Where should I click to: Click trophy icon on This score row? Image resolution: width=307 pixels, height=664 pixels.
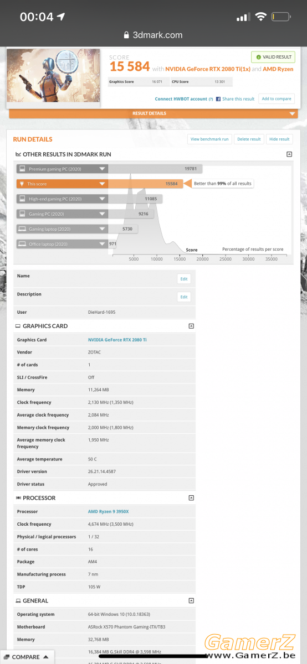[22, 184]
